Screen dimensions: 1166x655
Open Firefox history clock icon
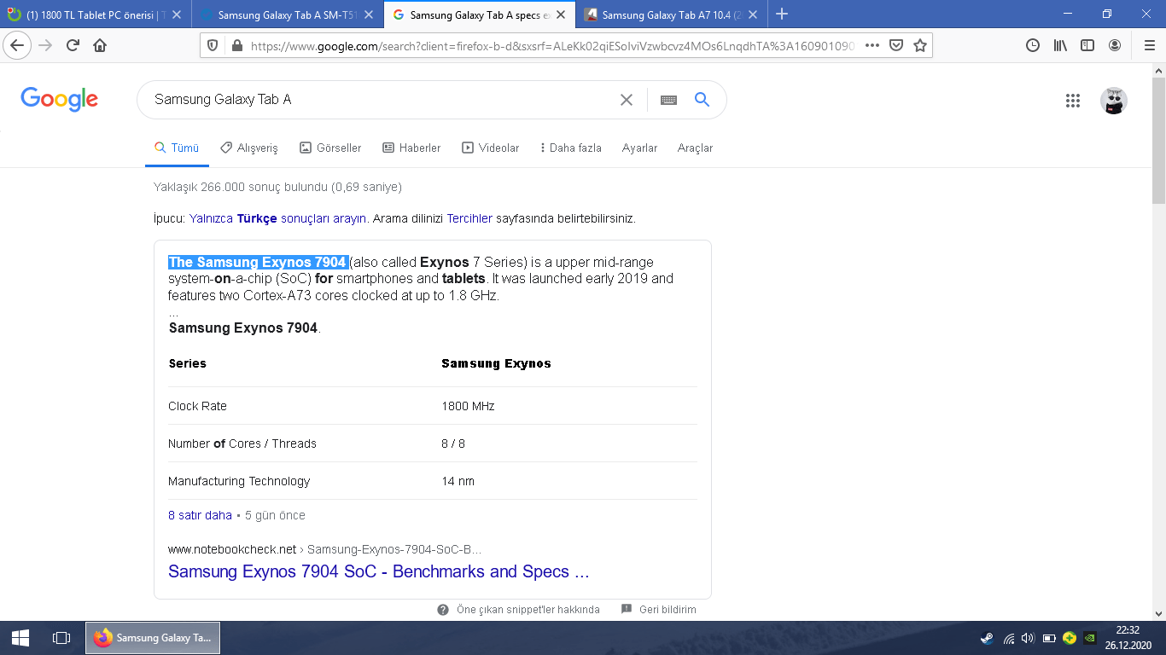pos(1033,45)
